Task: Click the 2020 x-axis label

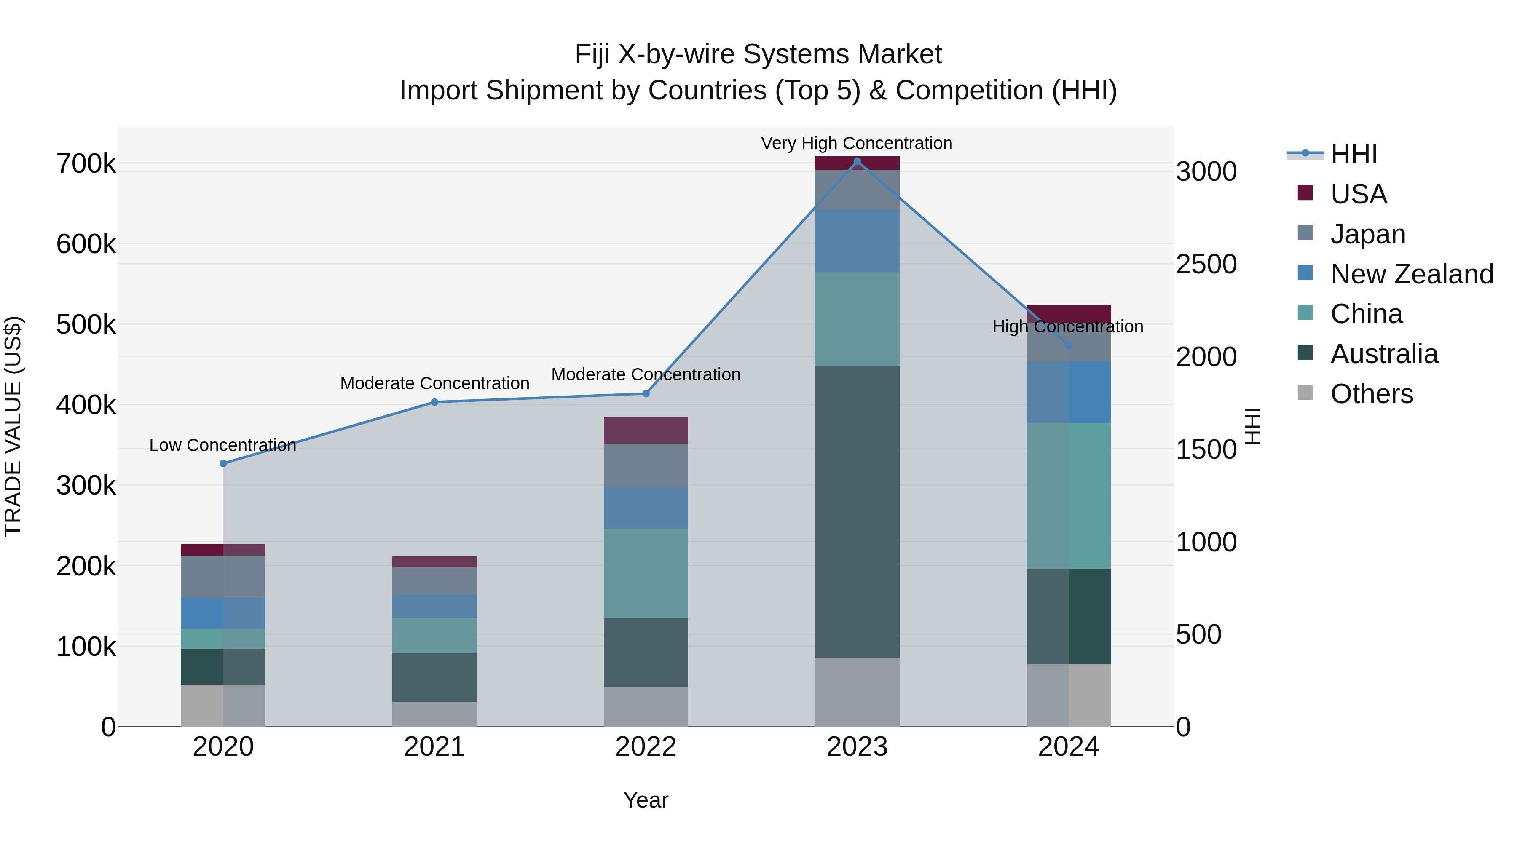Action: tap(223, 747)
